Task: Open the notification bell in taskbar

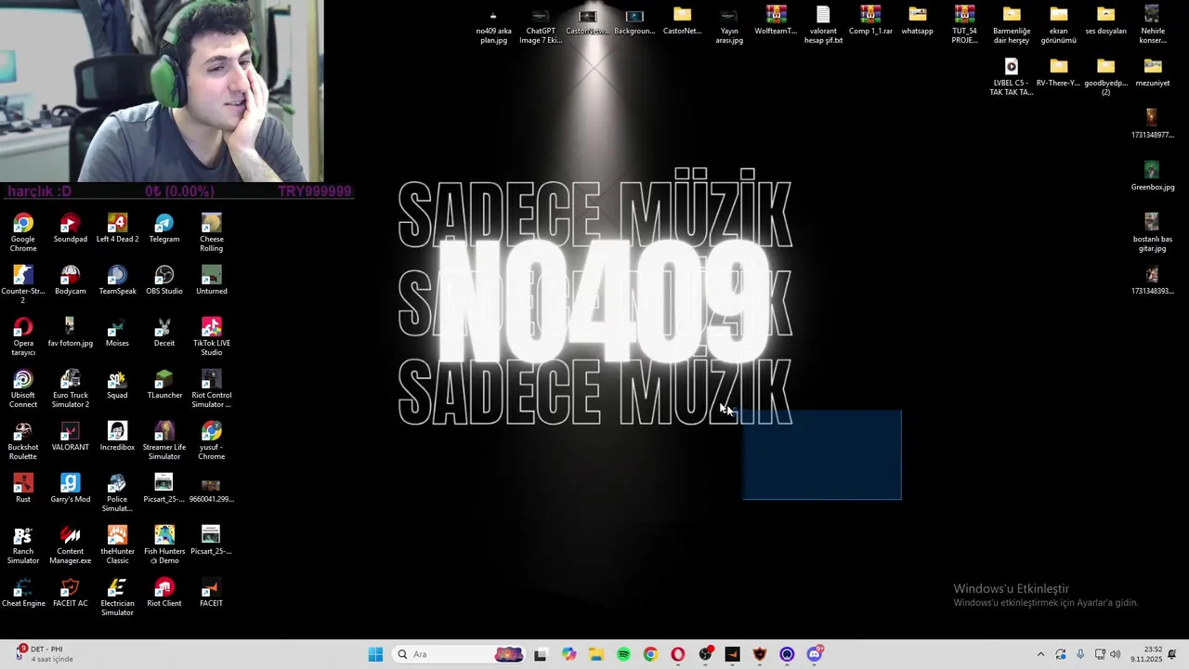Action: (1172, 654)
